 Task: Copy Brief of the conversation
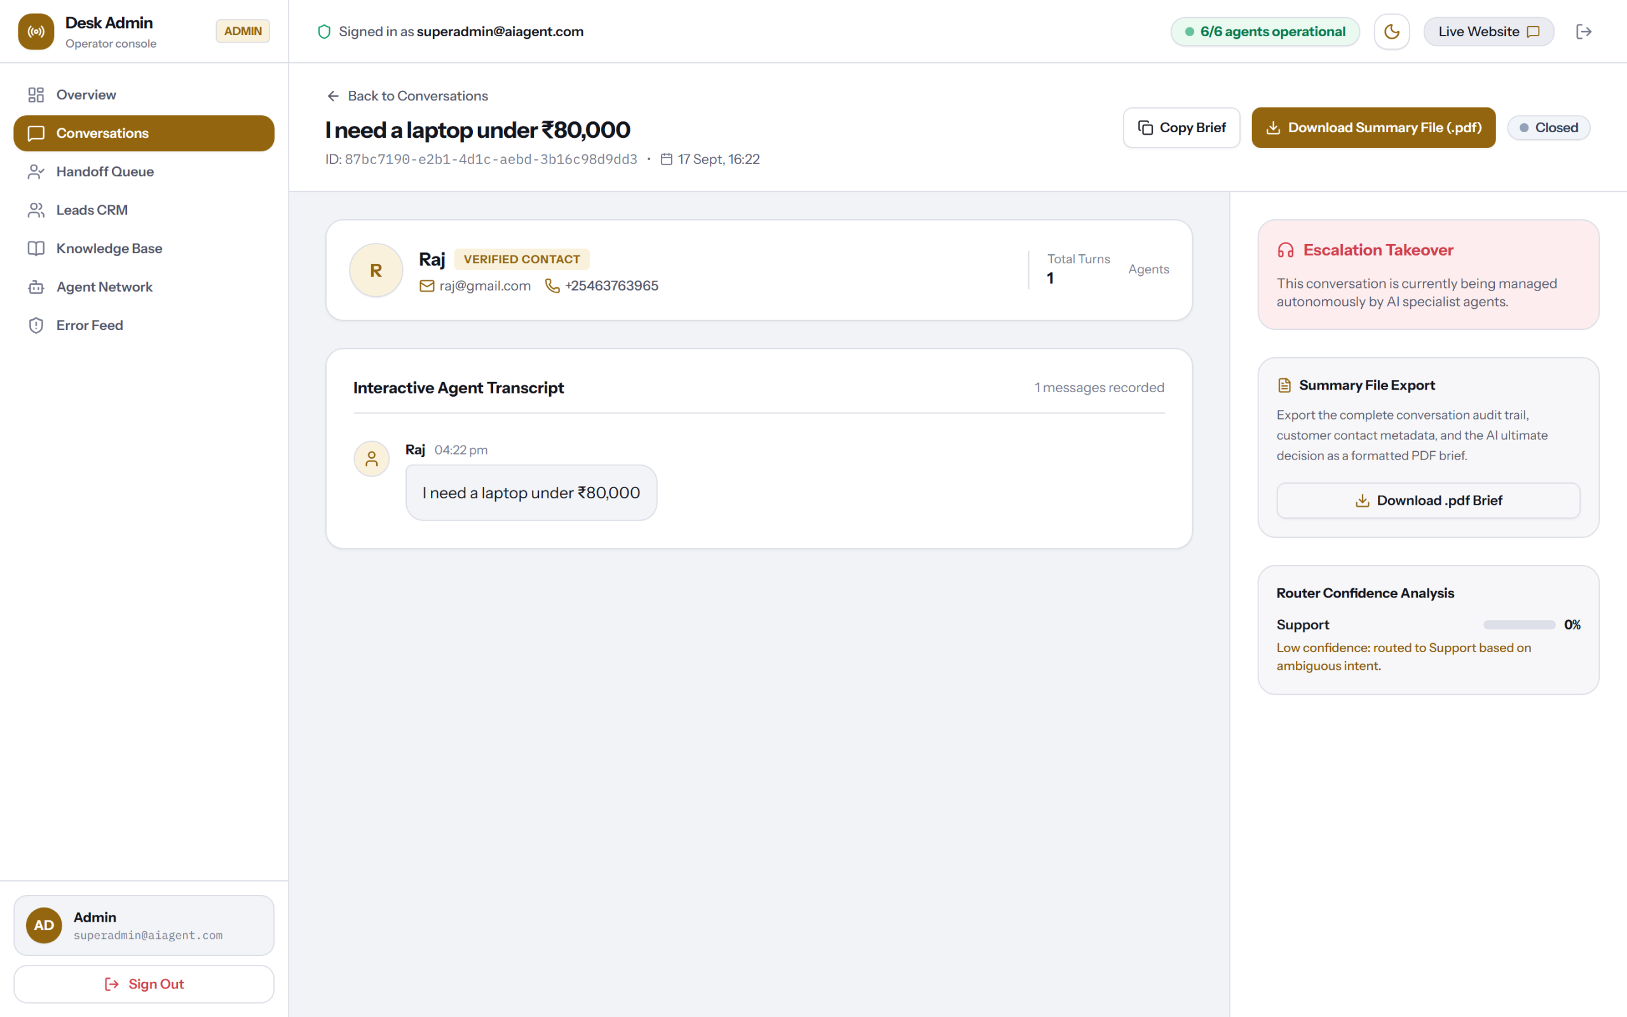point(1181,128)
